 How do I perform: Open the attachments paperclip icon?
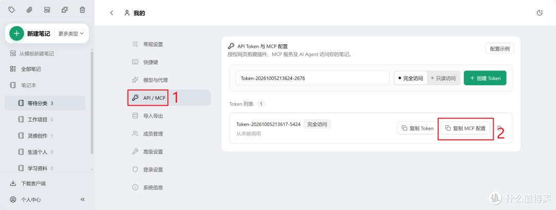(29, 10)
